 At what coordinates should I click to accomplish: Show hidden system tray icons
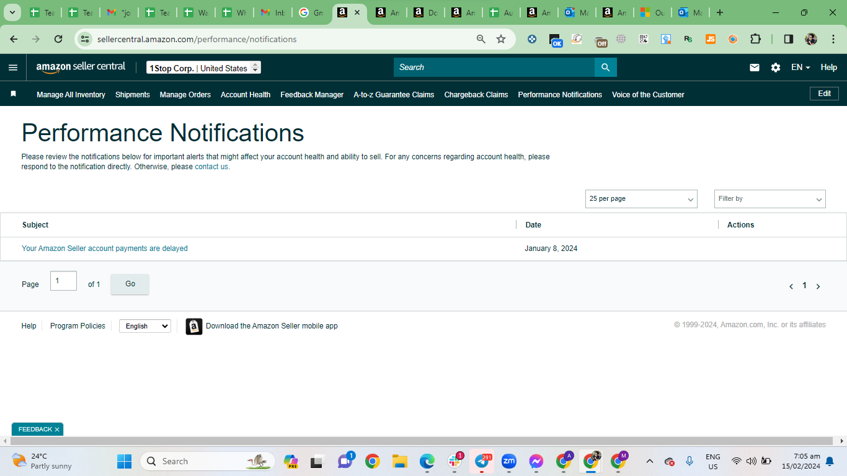(650, 461)
